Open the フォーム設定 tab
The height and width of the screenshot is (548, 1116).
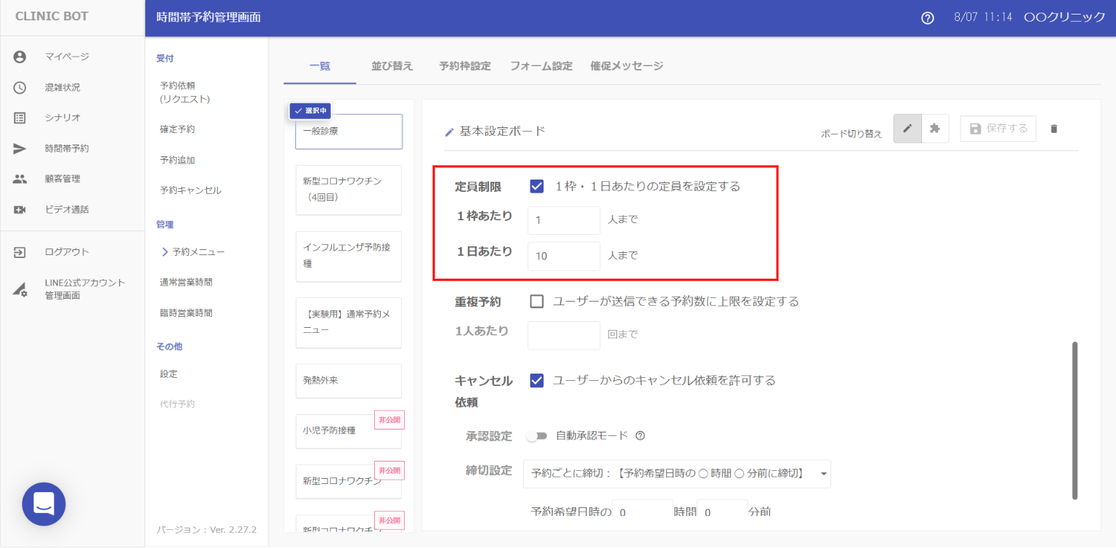(541, 66)
